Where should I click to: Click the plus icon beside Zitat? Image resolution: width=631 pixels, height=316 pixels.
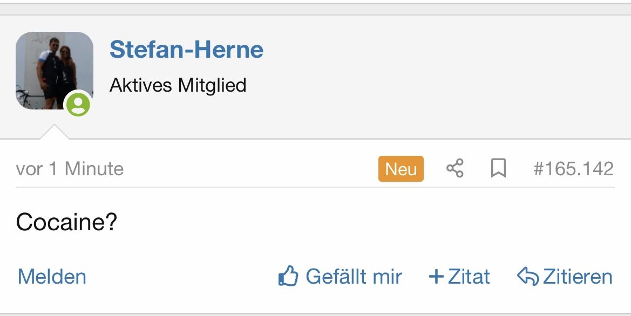436,277
